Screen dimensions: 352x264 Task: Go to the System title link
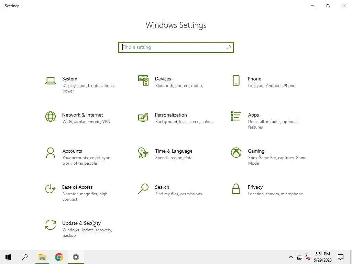69,79
